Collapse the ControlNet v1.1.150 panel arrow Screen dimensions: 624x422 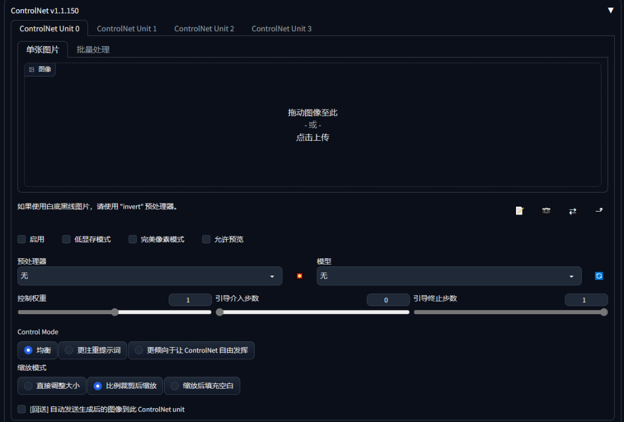[x=611, y=10]
